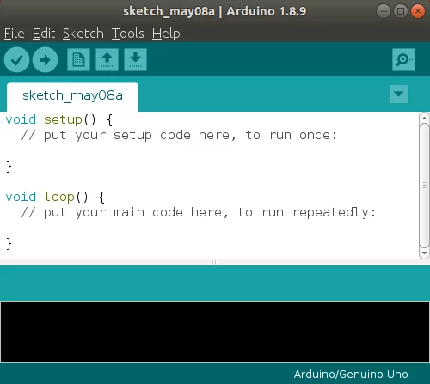Save sketch with the down-arrow icon

click(x=135, y=59)
